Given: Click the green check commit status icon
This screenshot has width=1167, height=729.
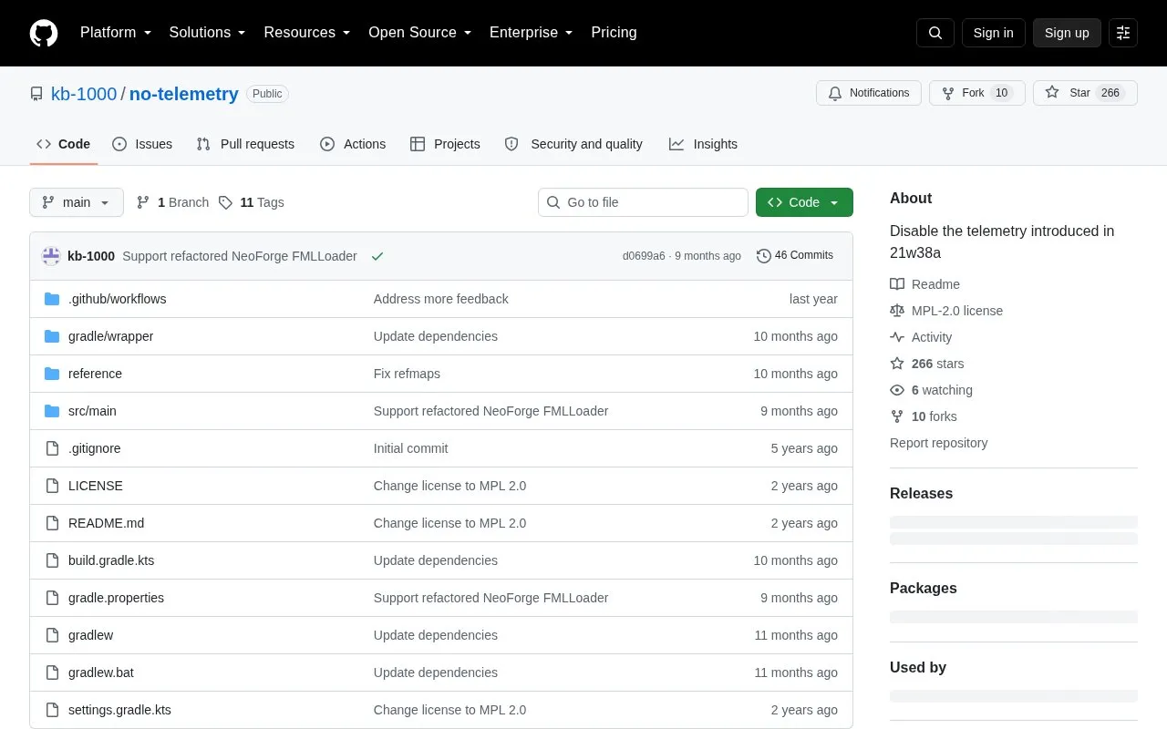Looking at the screenshot, I should tap(377, 256).
